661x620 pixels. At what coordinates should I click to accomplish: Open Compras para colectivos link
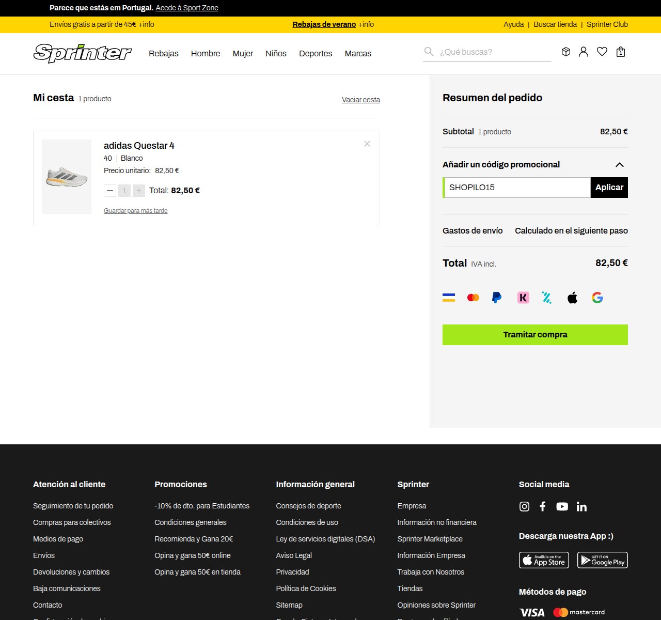coord(72,522)
